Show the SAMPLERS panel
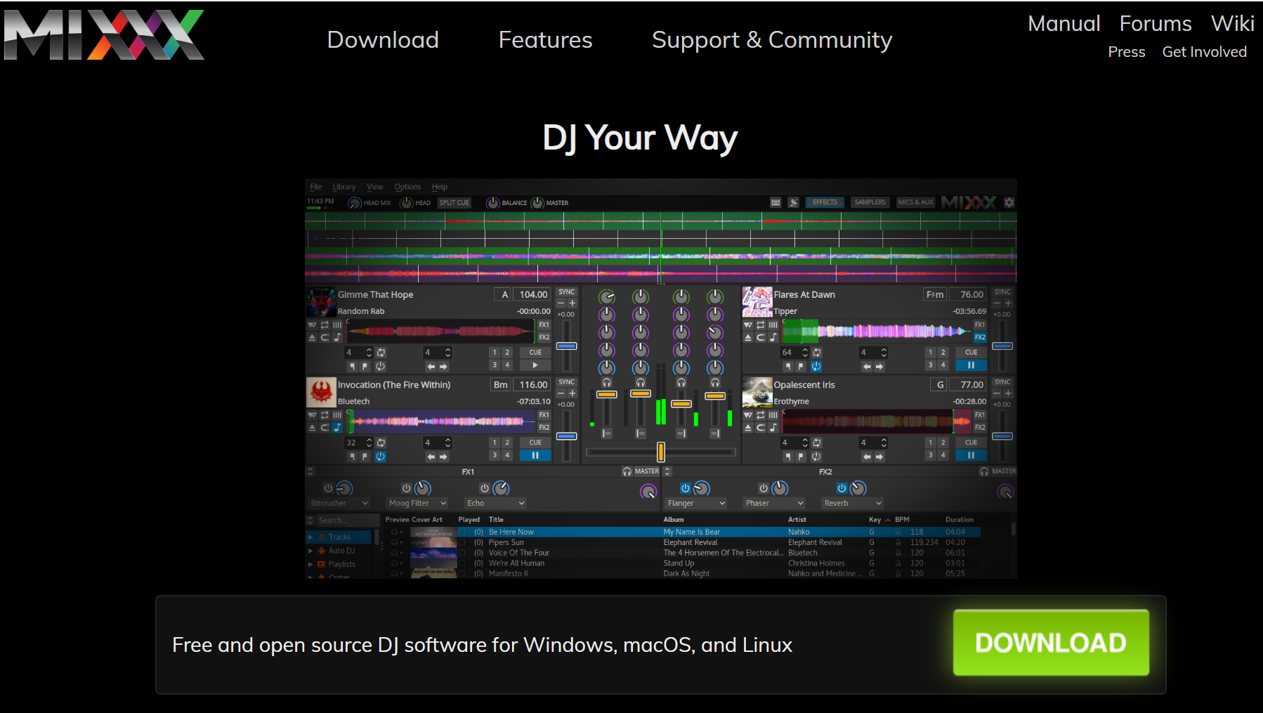The image size is (1263, 713). coord(870,202)
